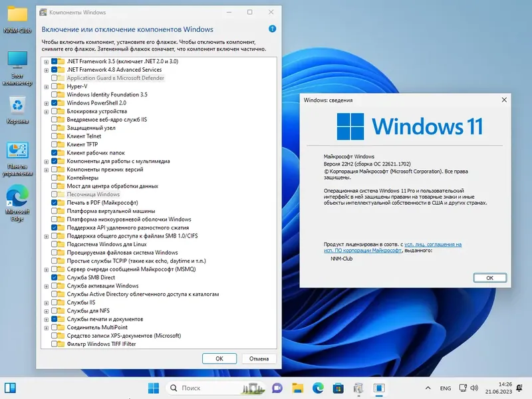This screenshot has width=532, height=399.
Task: Close the Windows: сведения dialog
Action: pyautogui.click(x=504, y=100)
